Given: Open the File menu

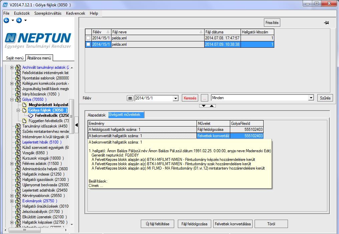Looking at the screenshot, I should click(6, 13).
